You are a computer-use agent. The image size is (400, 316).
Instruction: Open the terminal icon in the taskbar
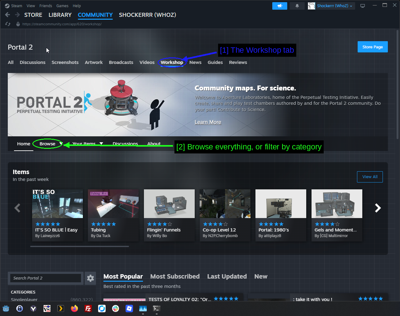click(157, 309)
